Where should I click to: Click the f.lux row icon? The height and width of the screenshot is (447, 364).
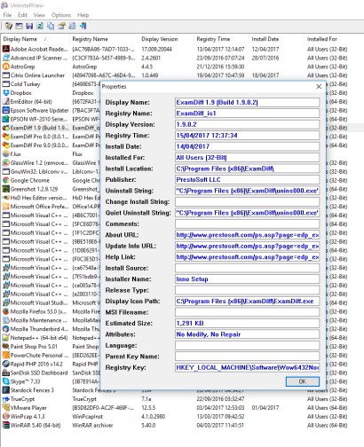tap(5, 154)
